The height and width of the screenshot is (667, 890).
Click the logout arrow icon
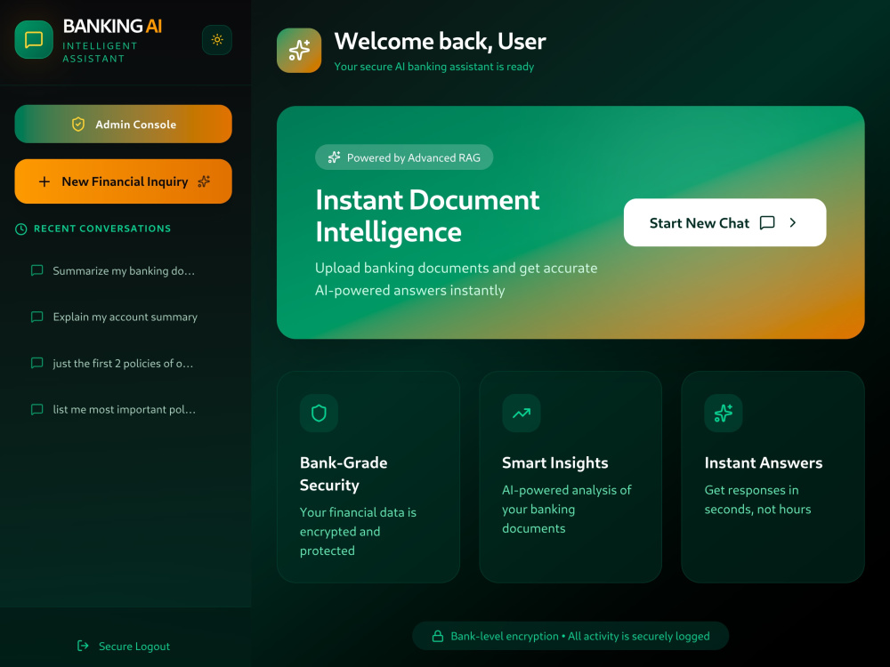(83, 646)
